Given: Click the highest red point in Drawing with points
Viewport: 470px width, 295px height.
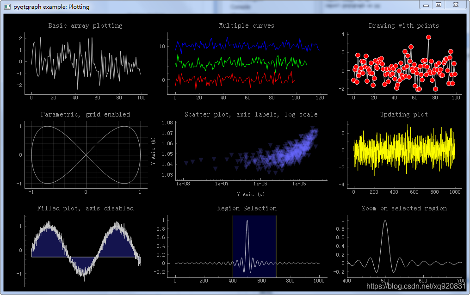Looking at the screenshot, I should pyautogui.click(x=428, y=37).
